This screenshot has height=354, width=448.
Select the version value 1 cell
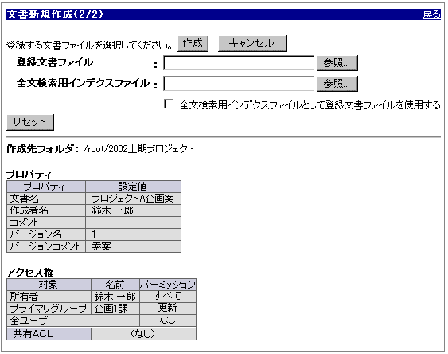pos(133,234)
